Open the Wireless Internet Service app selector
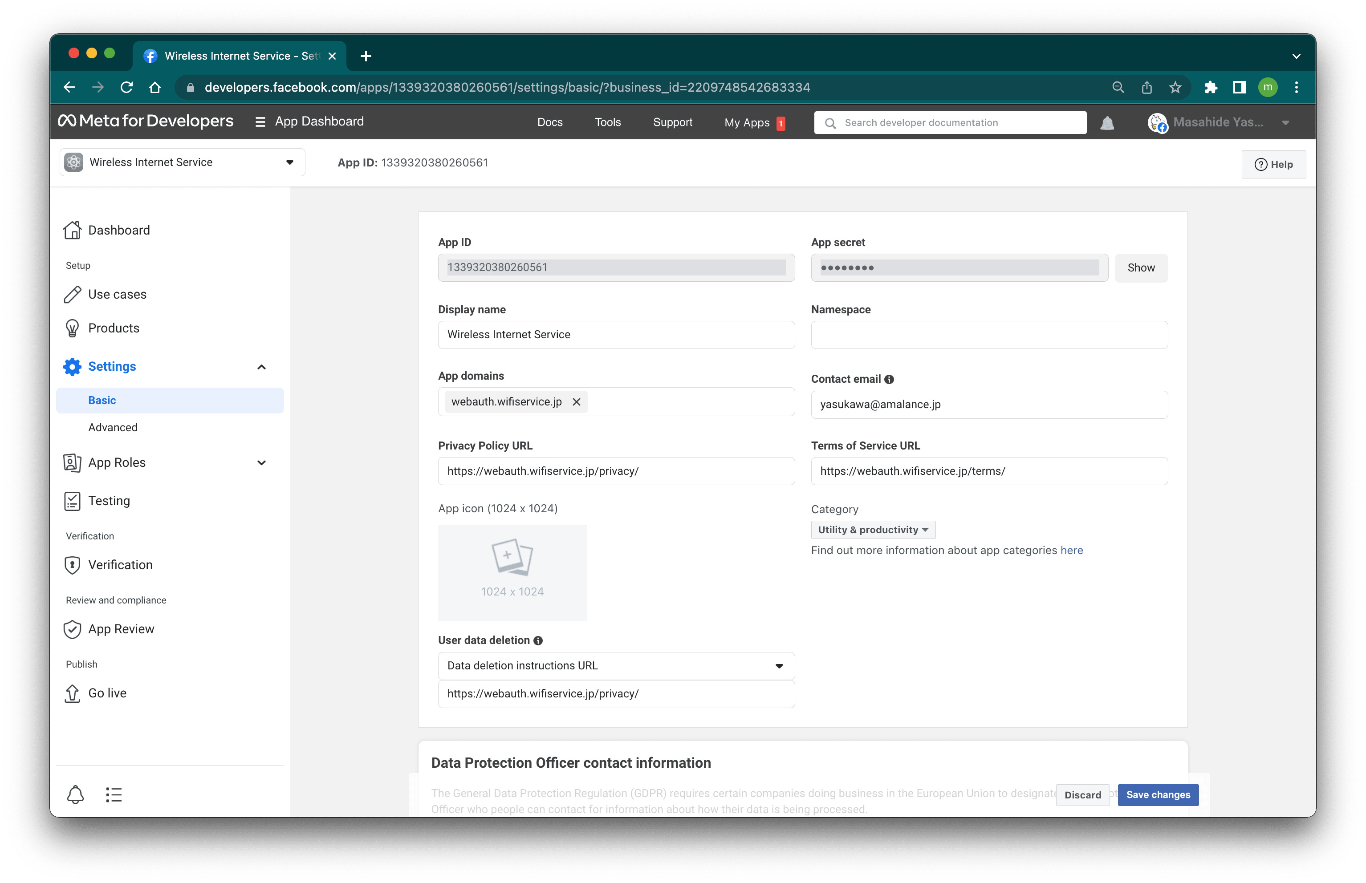The height and width of the screenshot is (883, 1366). [x=183, y=162]
